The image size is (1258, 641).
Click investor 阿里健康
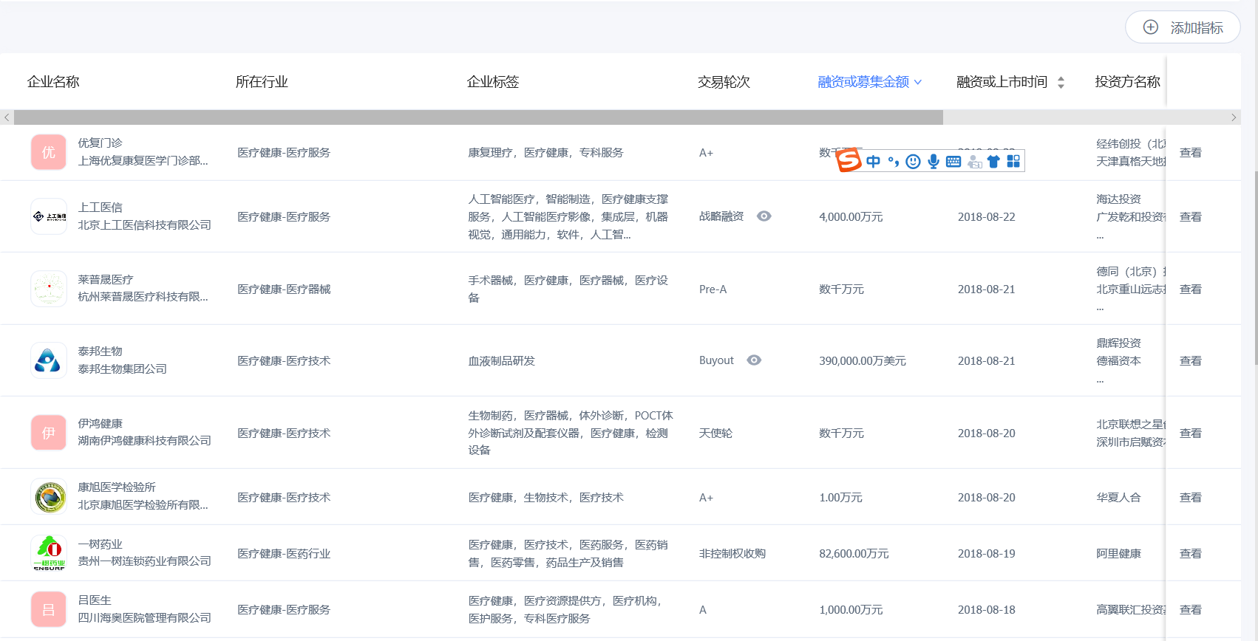(1118, 553)
